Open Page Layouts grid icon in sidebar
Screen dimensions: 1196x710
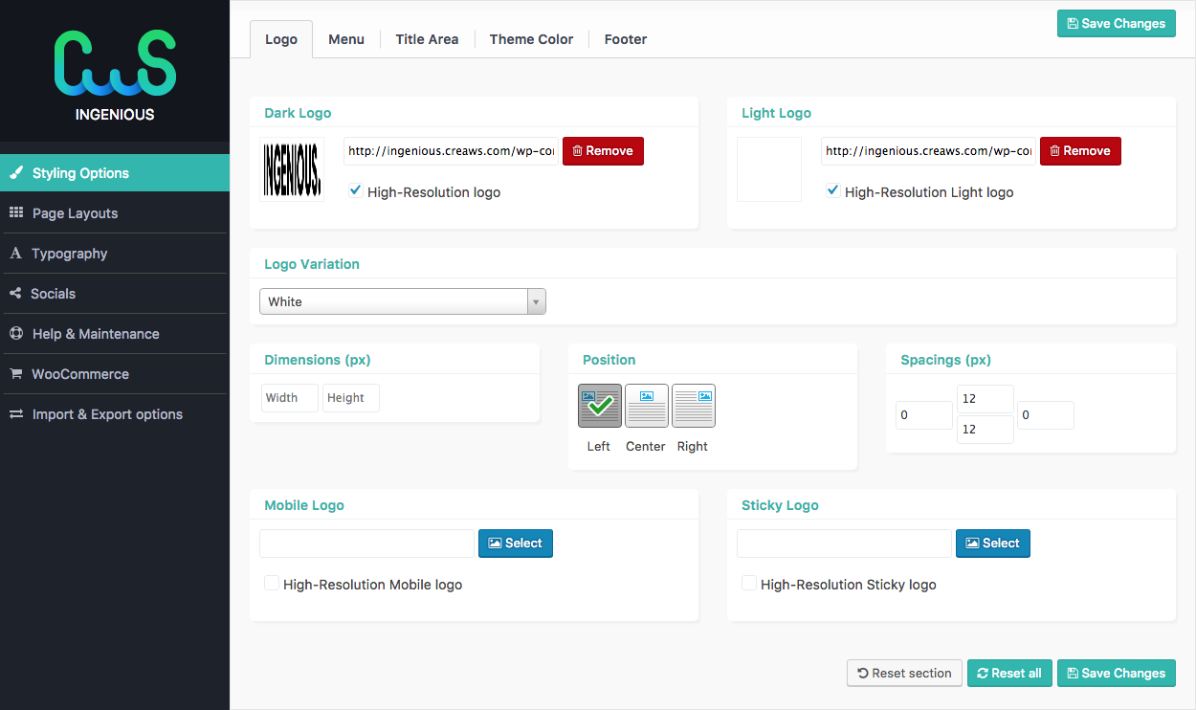16,213
